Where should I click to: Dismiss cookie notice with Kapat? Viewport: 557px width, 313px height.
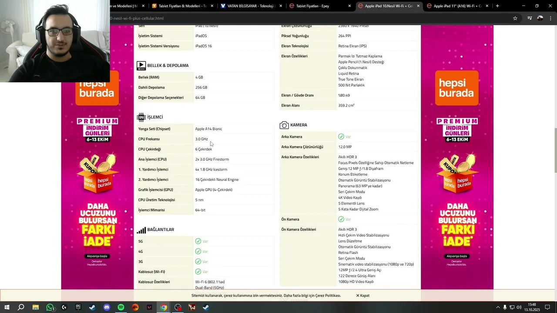click(363, 296)
